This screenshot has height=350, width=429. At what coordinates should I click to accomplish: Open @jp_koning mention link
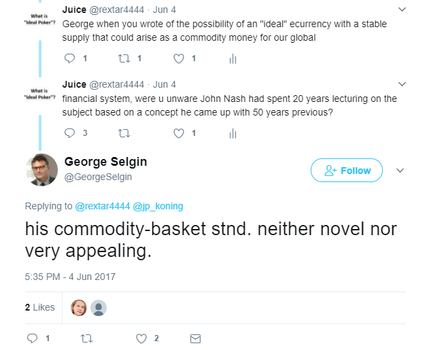tap(158, 206)
